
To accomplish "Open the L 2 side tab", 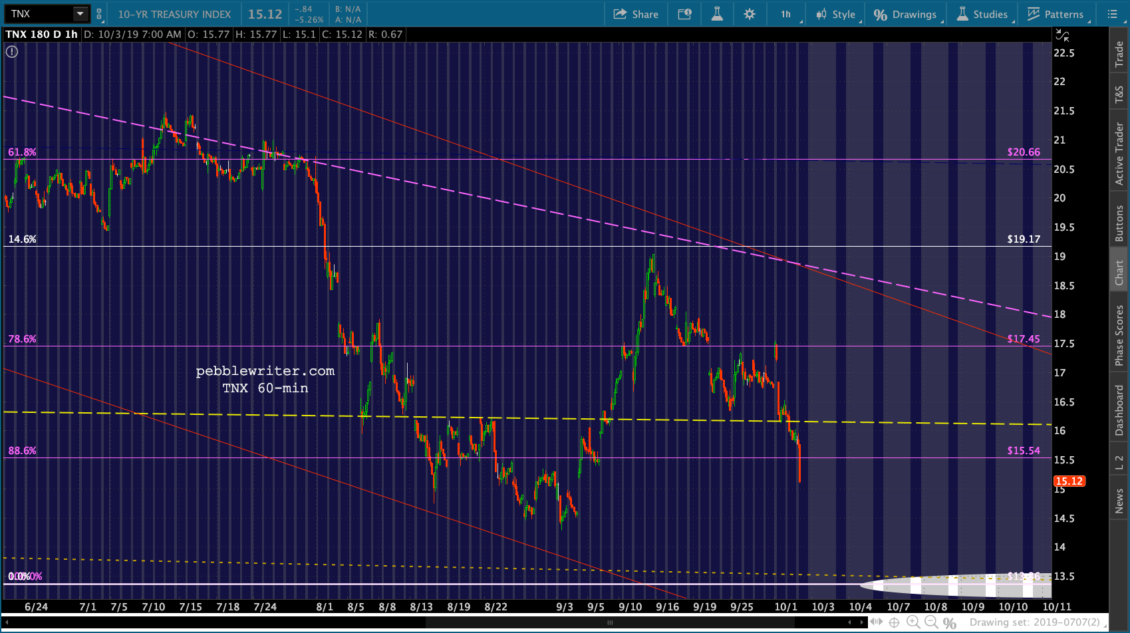I will (1119, 461).
